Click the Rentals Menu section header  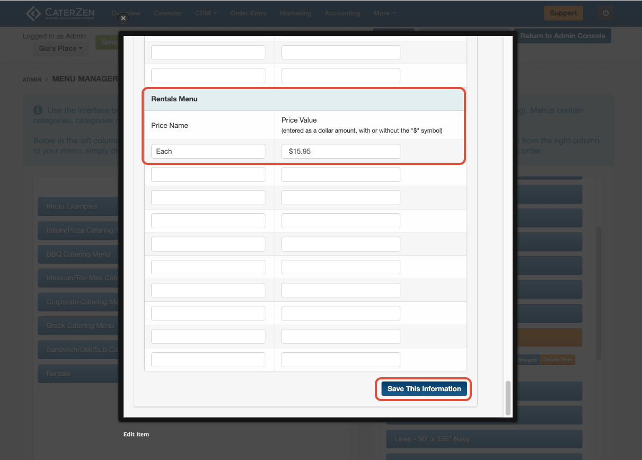305,99
